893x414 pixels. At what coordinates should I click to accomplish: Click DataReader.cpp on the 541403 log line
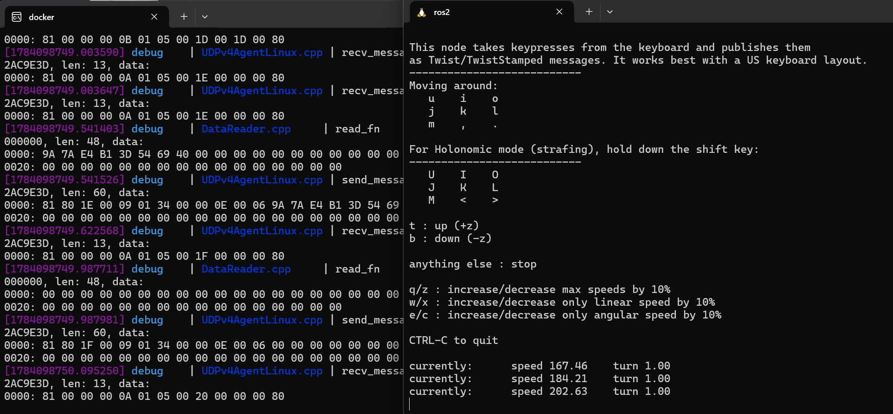click(246, 129)
